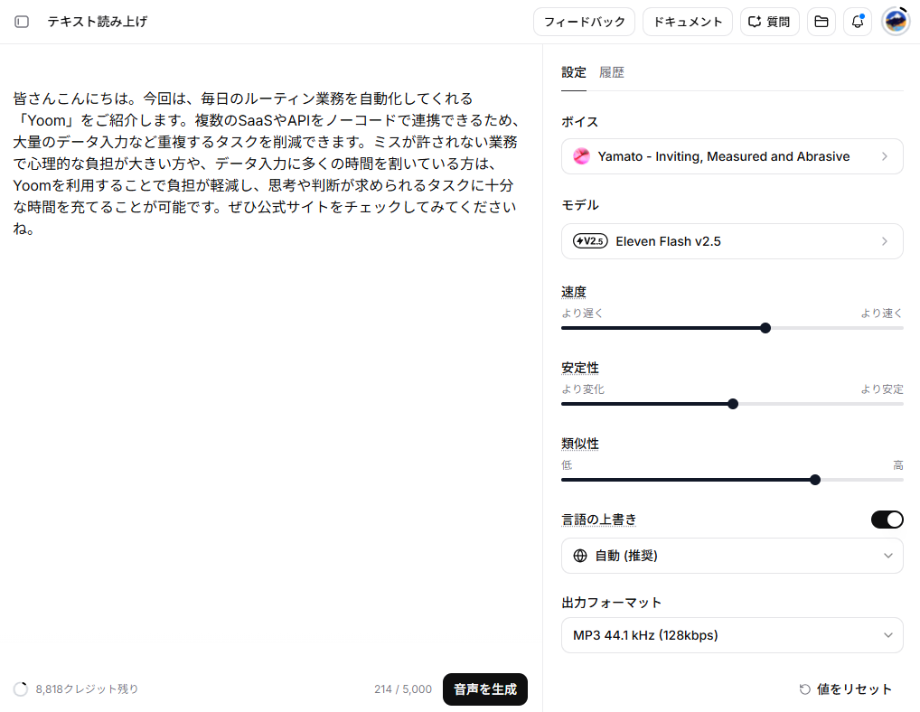The height and width of the screenshot is (712, 920).
Task: Toggle the sidebar panel icon
Action: point(22,22)
